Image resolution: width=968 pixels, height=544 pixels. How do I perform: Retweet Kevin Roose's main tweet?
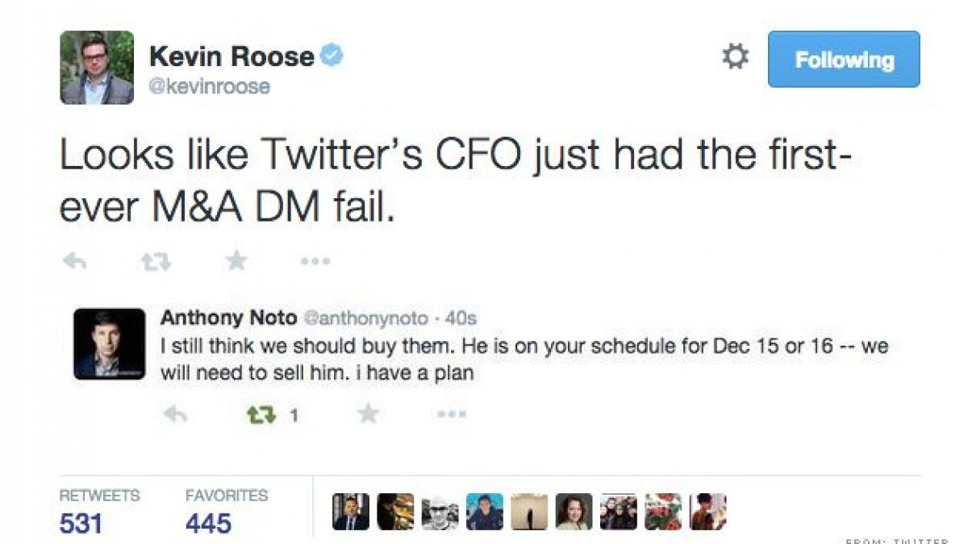(x=156, y=261)
